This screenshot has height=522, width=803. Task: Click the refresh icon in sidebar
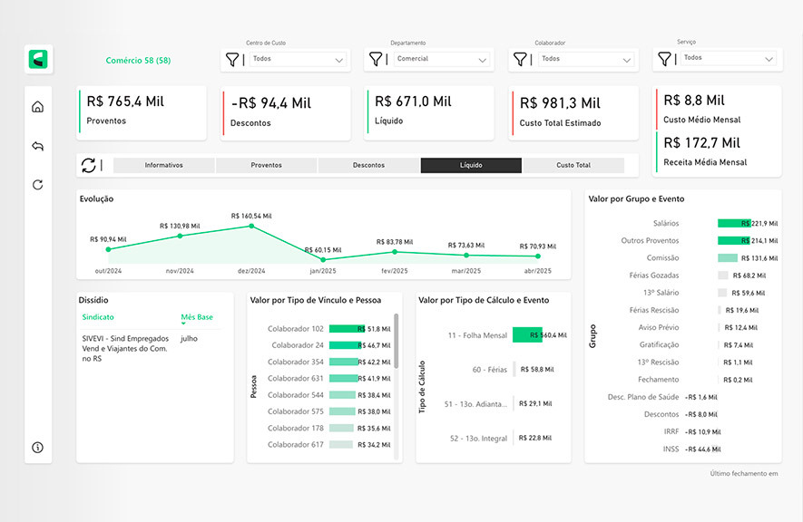pyautogui.click(x=38, y=185)
